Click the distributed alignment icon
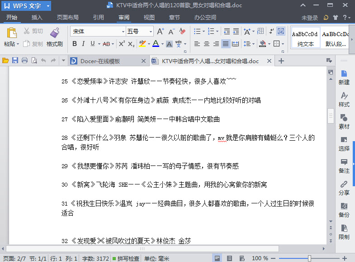Viewport: 355px width, 262px height. click(x=235, y=44)
